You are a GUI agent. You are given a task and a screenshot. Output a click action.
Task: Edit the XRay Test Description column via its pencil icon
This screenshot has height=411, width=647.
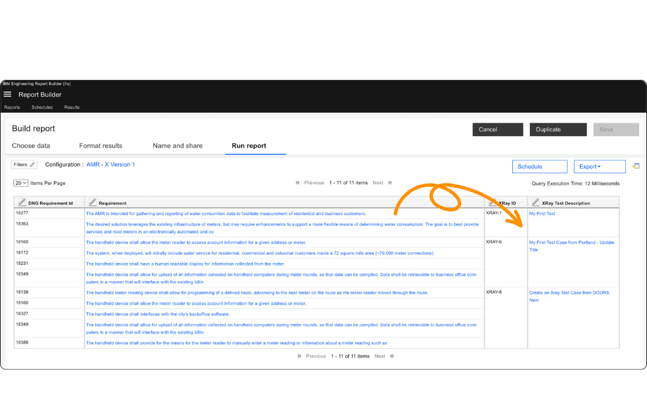(x=537, y=202)
